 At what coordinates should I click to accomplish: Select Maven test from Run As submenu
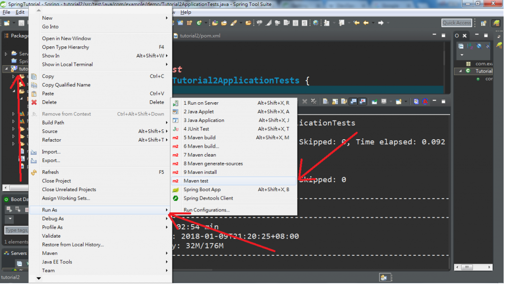tap(234, 181)
